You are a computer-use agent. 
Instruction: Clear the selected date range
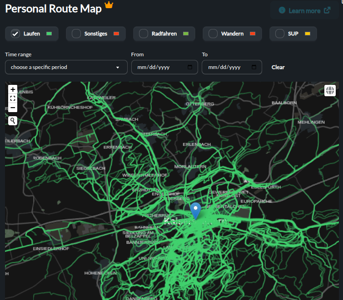278,67
